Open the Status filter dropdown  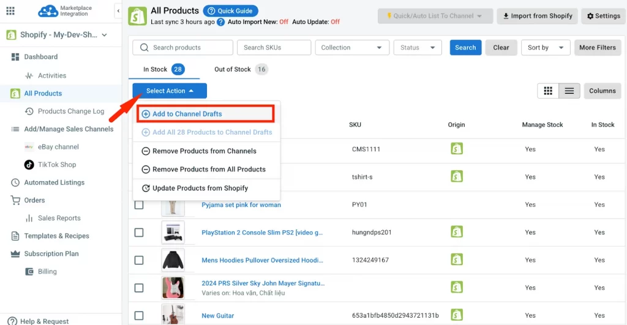418,48
